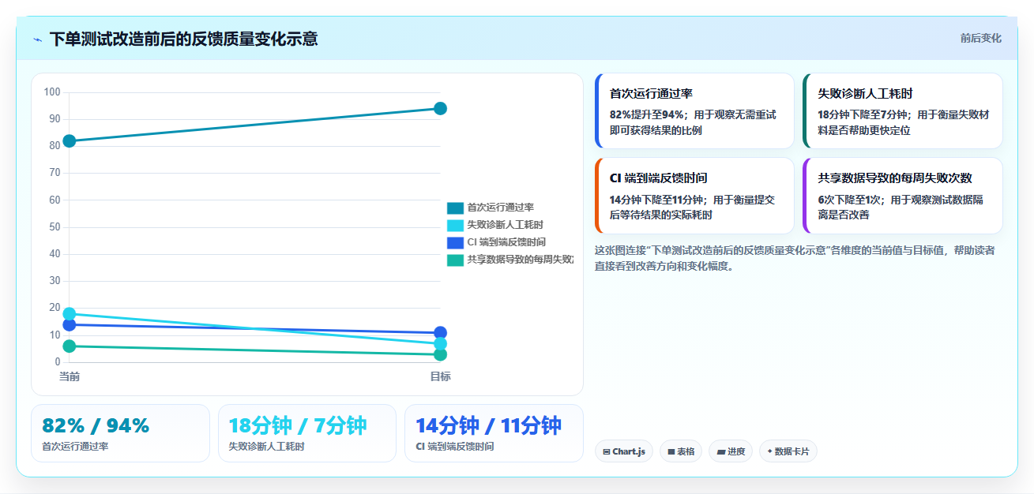This screenshot has width=1034, height=494.
Task: Click text 82%提升至94% in first card
Action: pos(647,114)
